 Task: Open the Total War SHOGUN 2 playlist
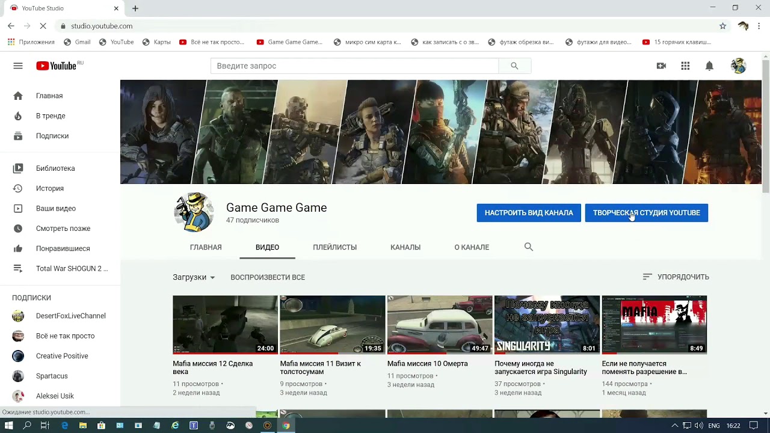(60, 268)
